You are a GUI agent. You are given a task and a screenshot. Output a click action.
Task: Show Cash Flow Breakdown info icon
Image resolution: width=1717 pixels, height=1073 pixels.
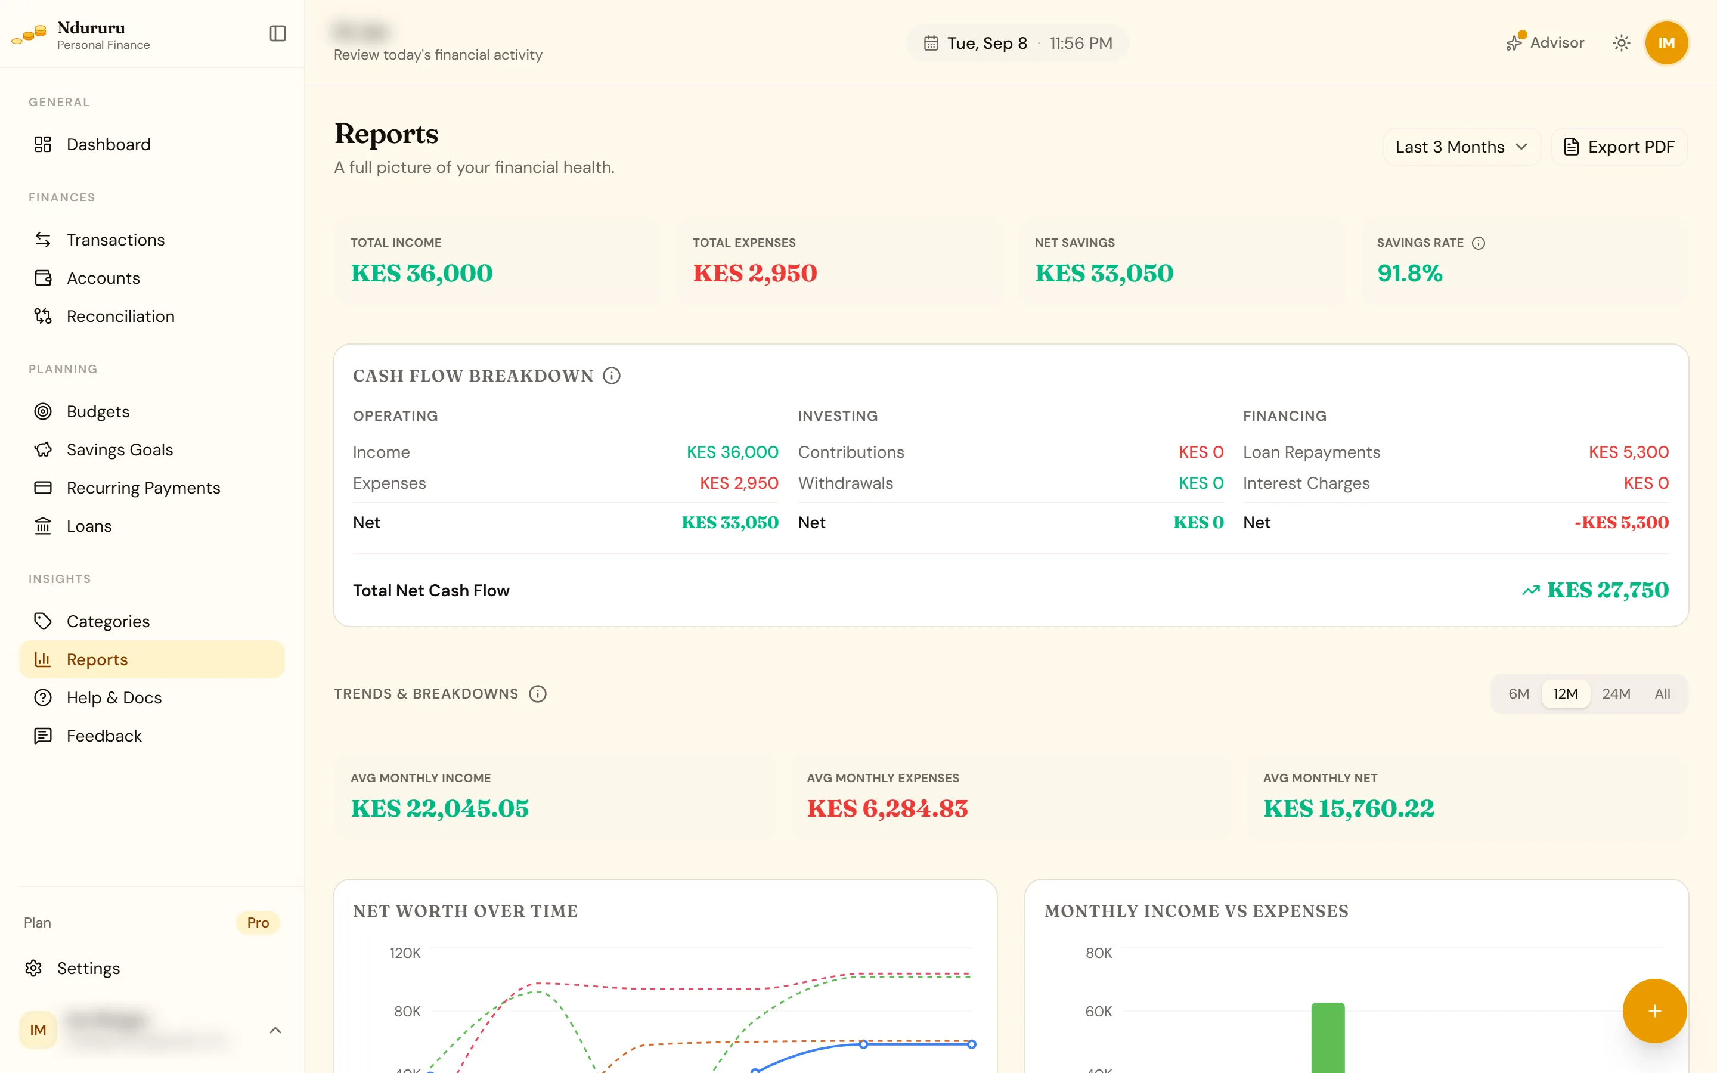pos(612,376)
